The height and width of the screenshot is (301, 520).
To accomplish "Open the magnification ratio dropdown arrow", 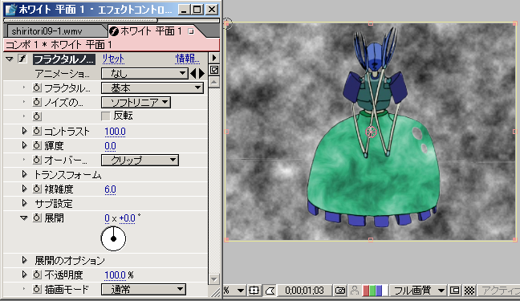I will (x=241, y=291).
